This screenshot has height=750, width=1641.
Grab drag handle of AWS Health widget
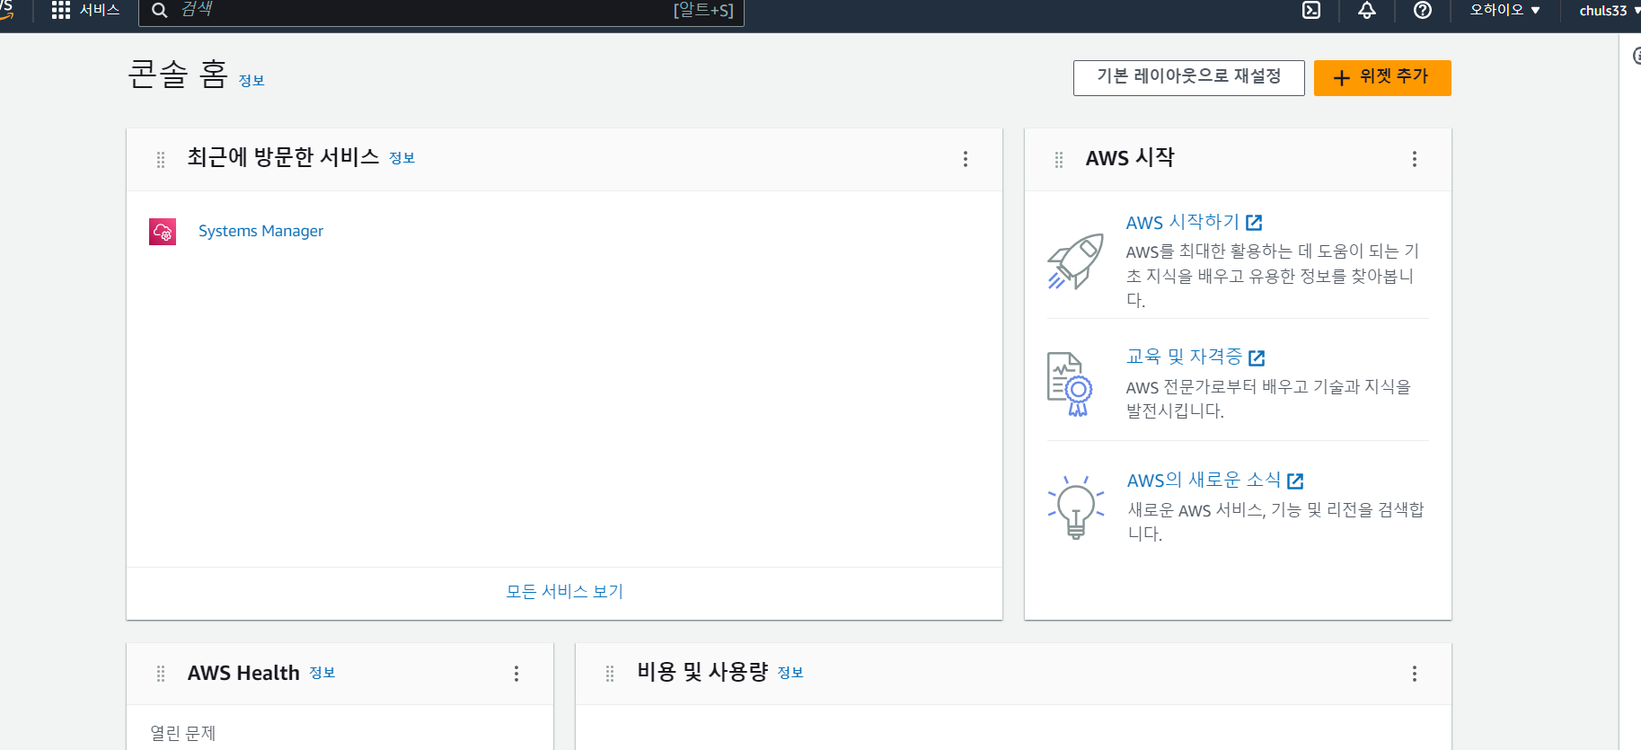pyautogui.click(x=161, y=674)
